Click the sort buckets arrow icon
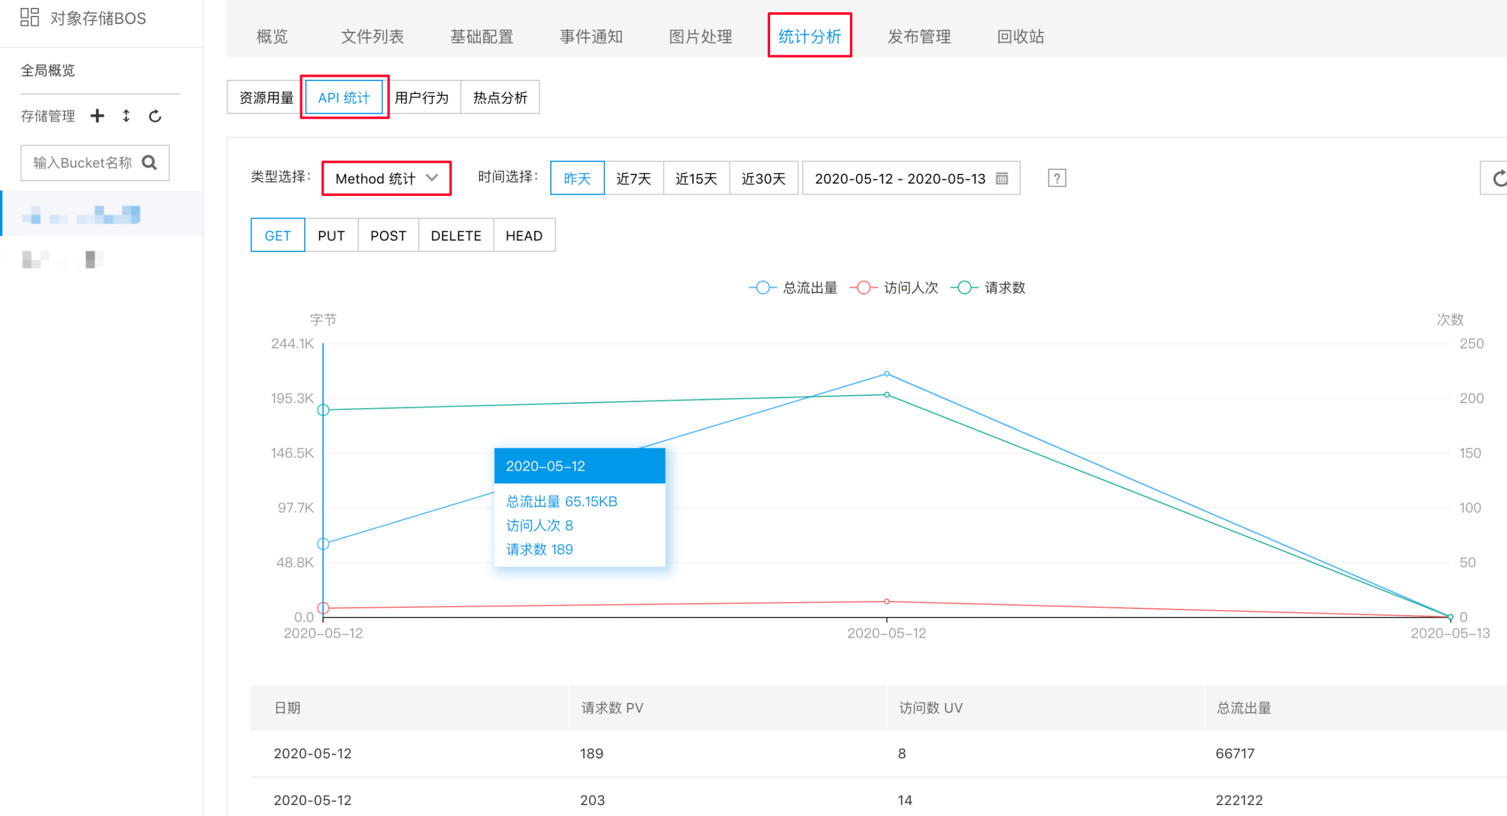1507x816 pixels. (126, 116)
